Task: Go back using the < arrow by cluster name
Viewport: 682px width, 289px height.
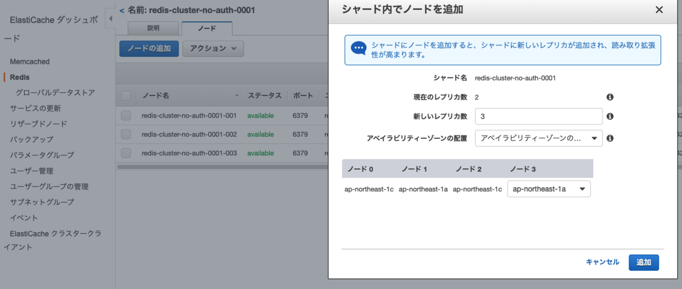Action: point(122,10)
